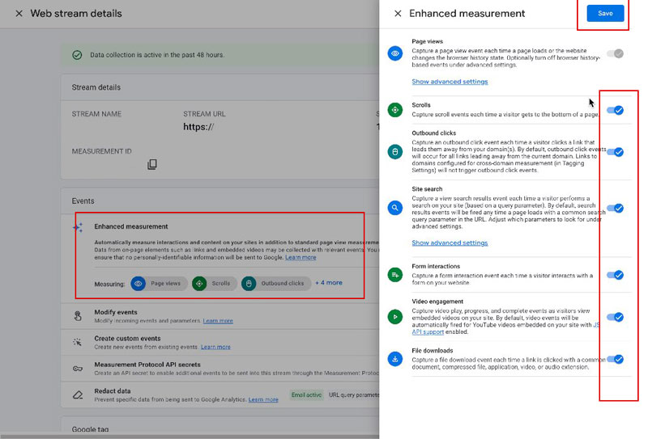648x439 pixels.
Task: Toggle the Page views switch
Action: [x=615, y=53]
